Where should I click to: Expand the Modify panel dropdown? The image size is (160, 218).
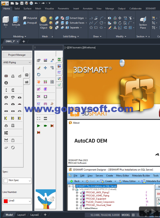[x=121, y=36]
